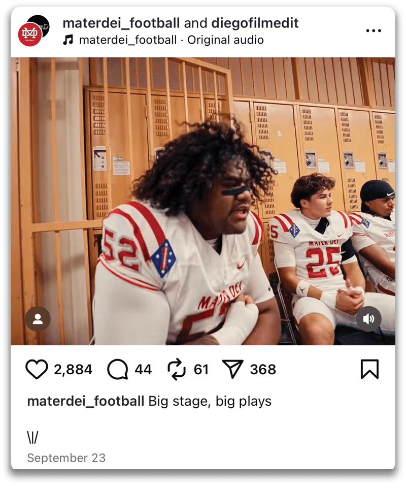This screenshot has height=488, width=406.
Task: Save the post with the bookmark icon
Action: [x=369, y=370]
